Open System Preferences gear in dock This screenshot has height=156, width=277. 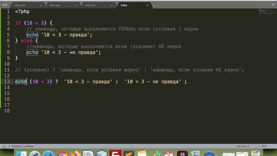(88, 153)
